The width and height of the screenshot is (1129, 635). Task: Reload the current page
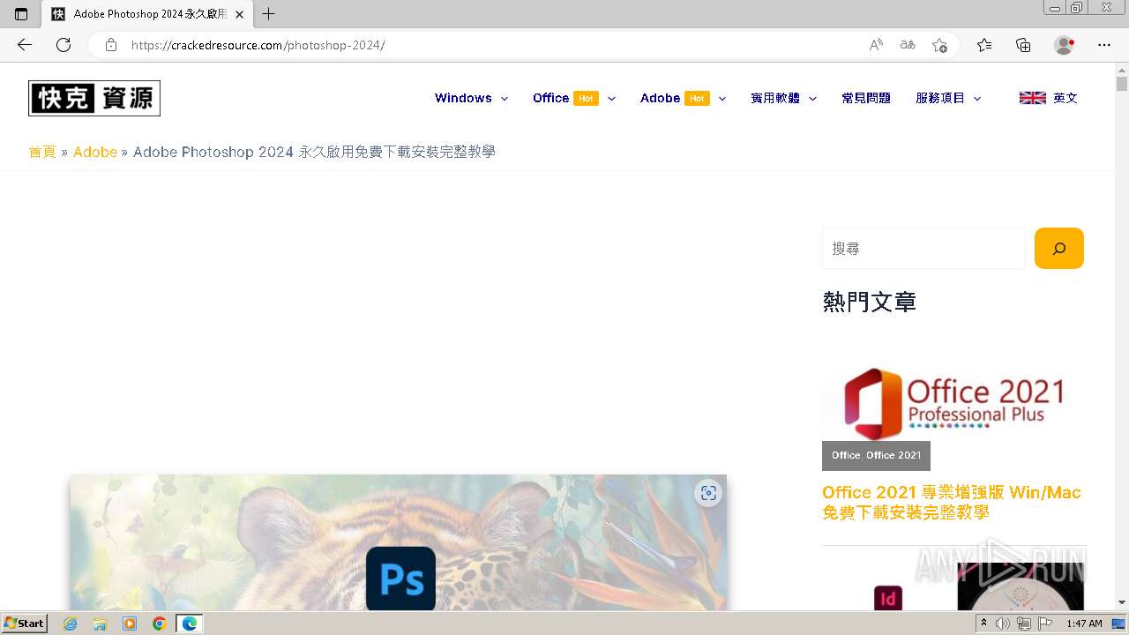tap(64, 45)
